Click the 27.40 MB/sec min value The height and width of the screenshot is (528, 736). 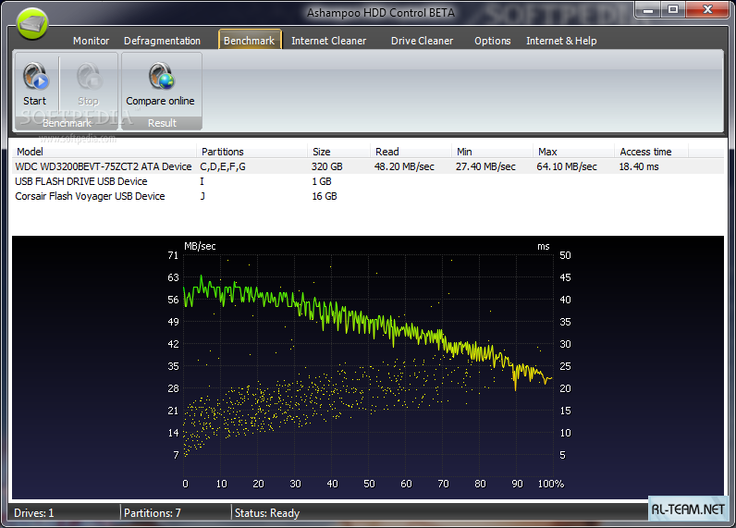(x=485, y=166)
